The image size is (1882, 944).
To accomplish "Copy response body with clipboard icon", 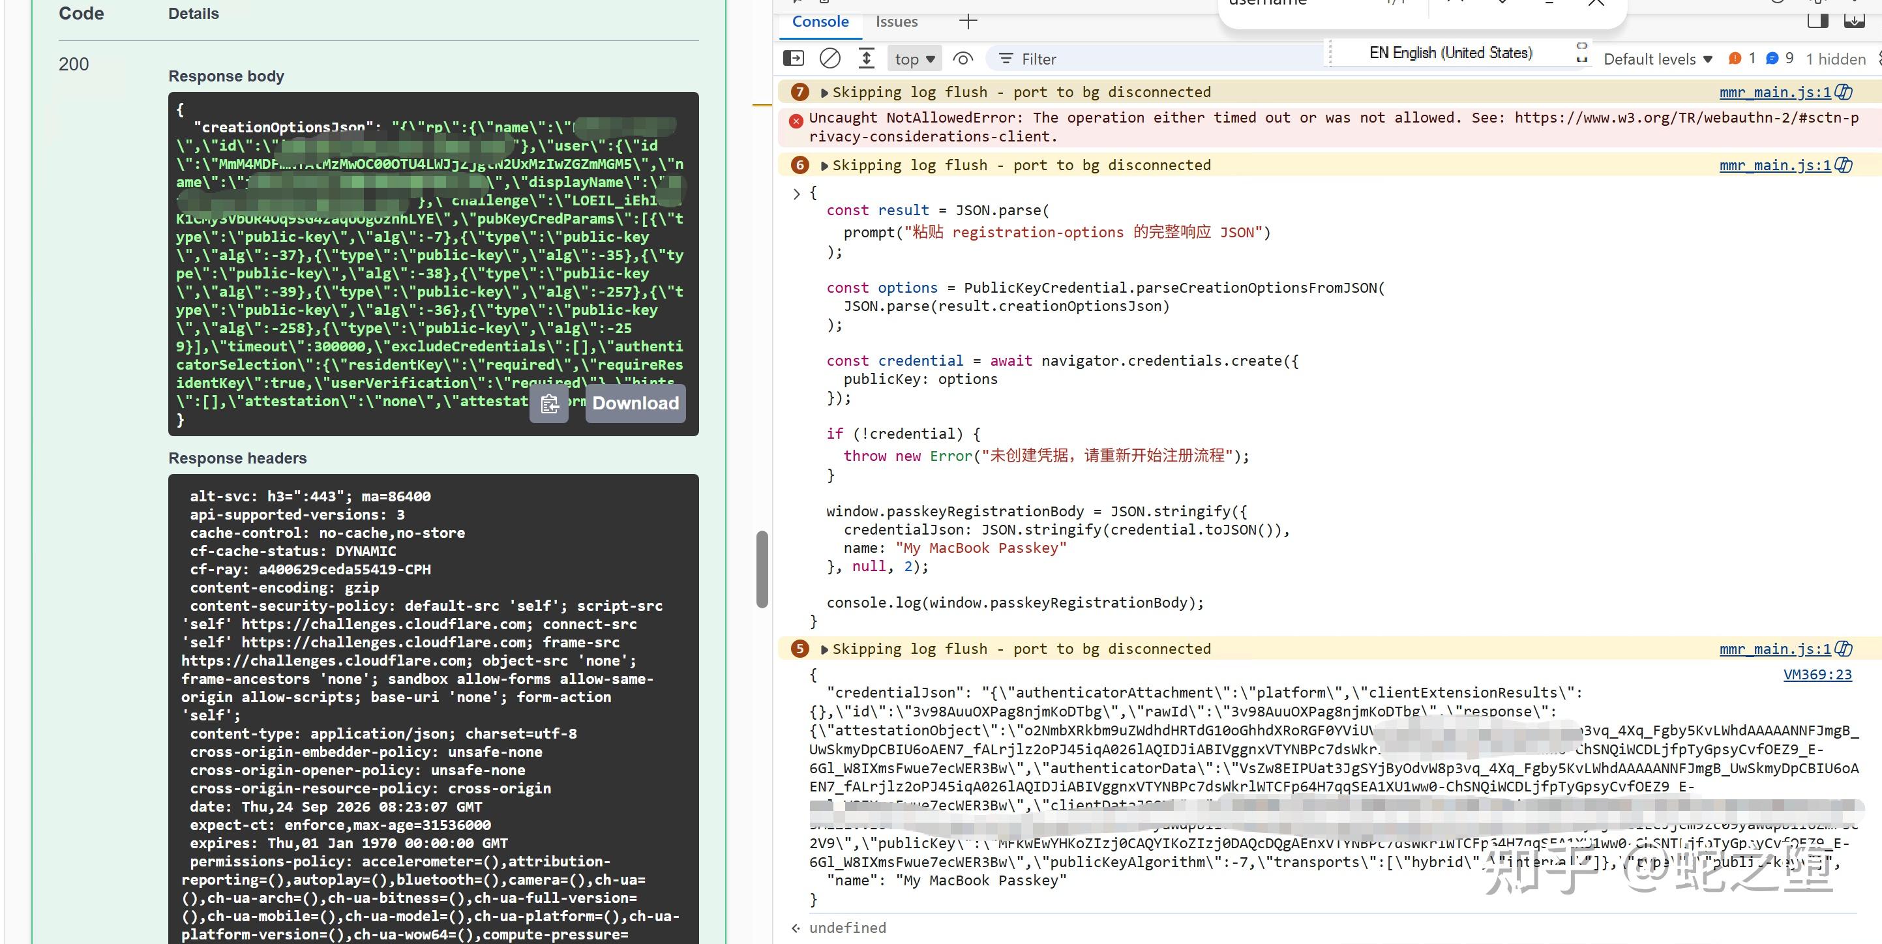I will [549, 404].
